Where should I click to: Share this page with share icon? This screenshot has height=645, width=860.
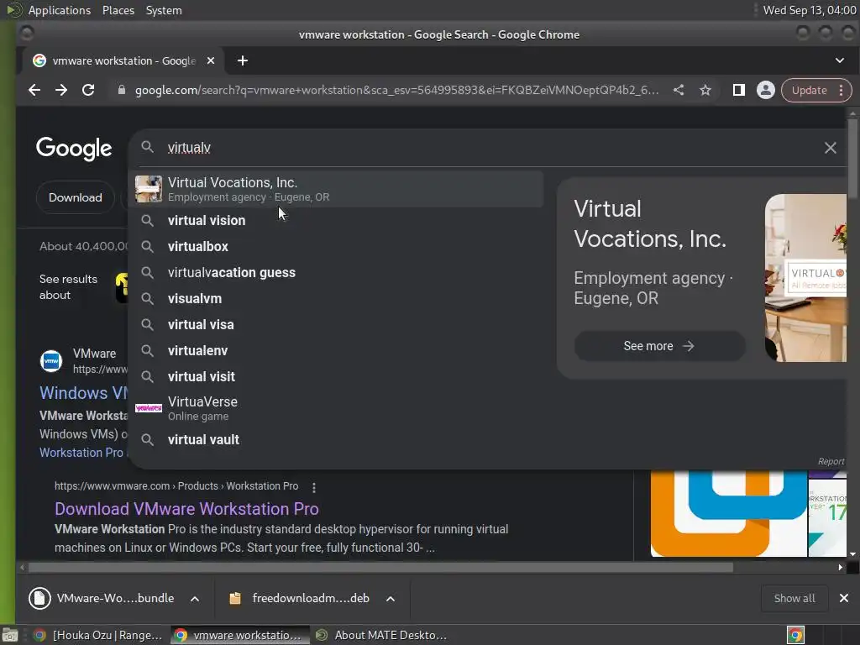point(679,90)
